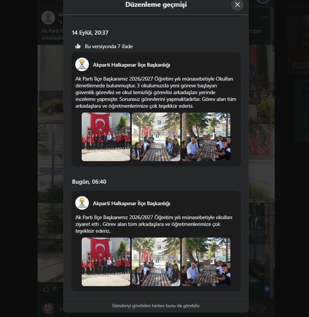Click the sticker icon in the background comment bar
This screenshot has width=309, height=317.
[x=262, y=308]
